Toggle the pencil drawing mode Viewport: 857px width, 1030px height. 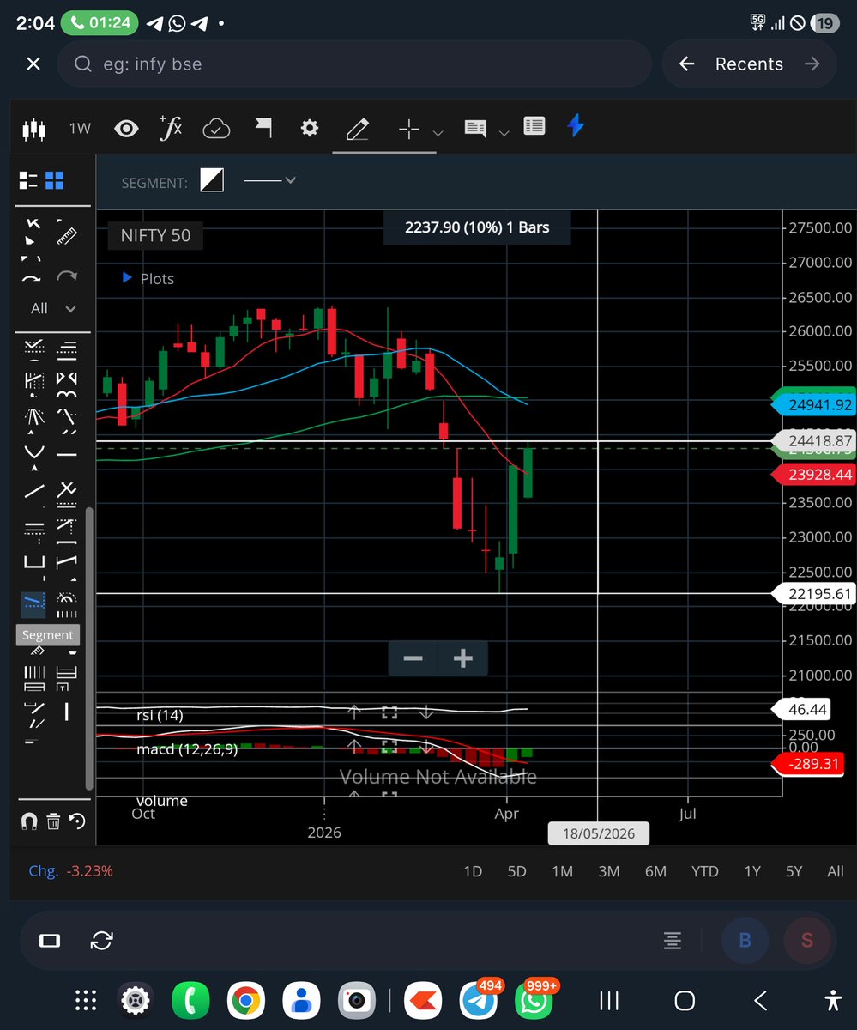(357, 129)
